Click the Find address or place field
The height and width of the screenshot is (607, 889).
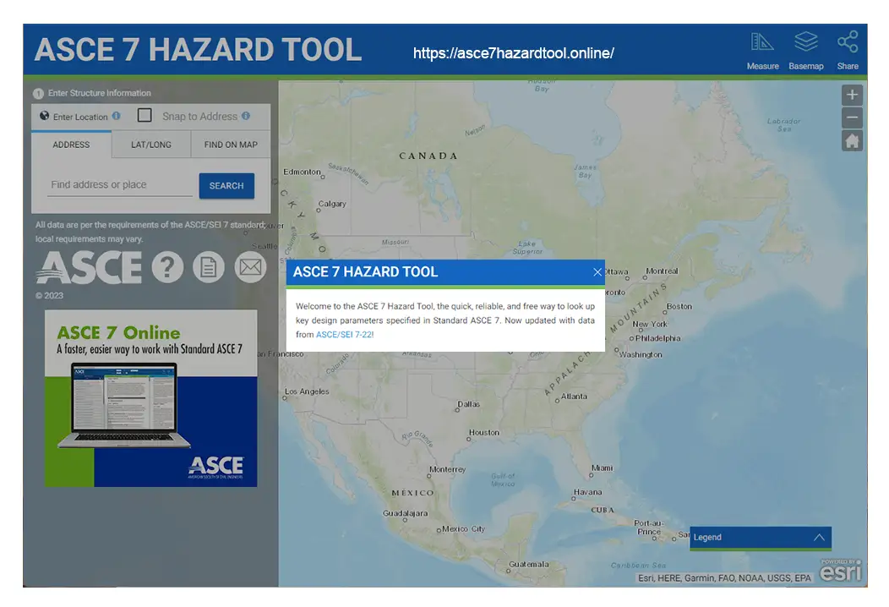pos(120,185)
